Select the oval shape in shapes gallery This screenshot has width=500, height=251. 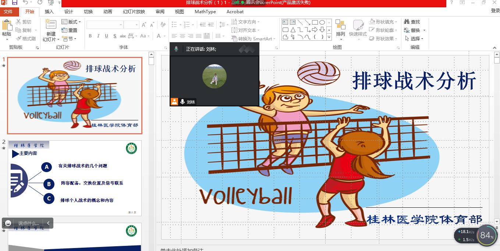(322, 22)
